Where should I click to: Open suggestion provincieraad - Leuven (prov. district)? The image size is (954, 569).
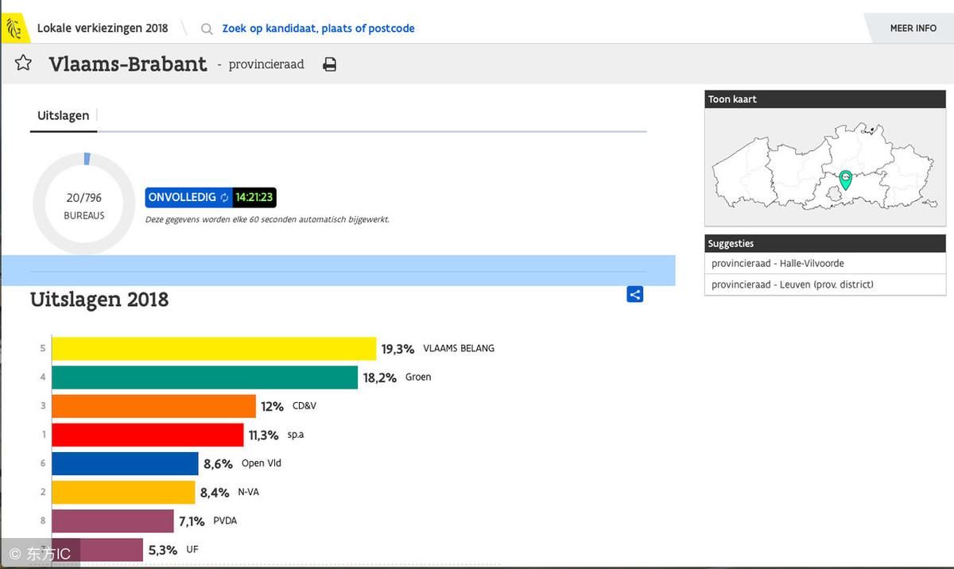pyautogui.click(x=825, y=284)
